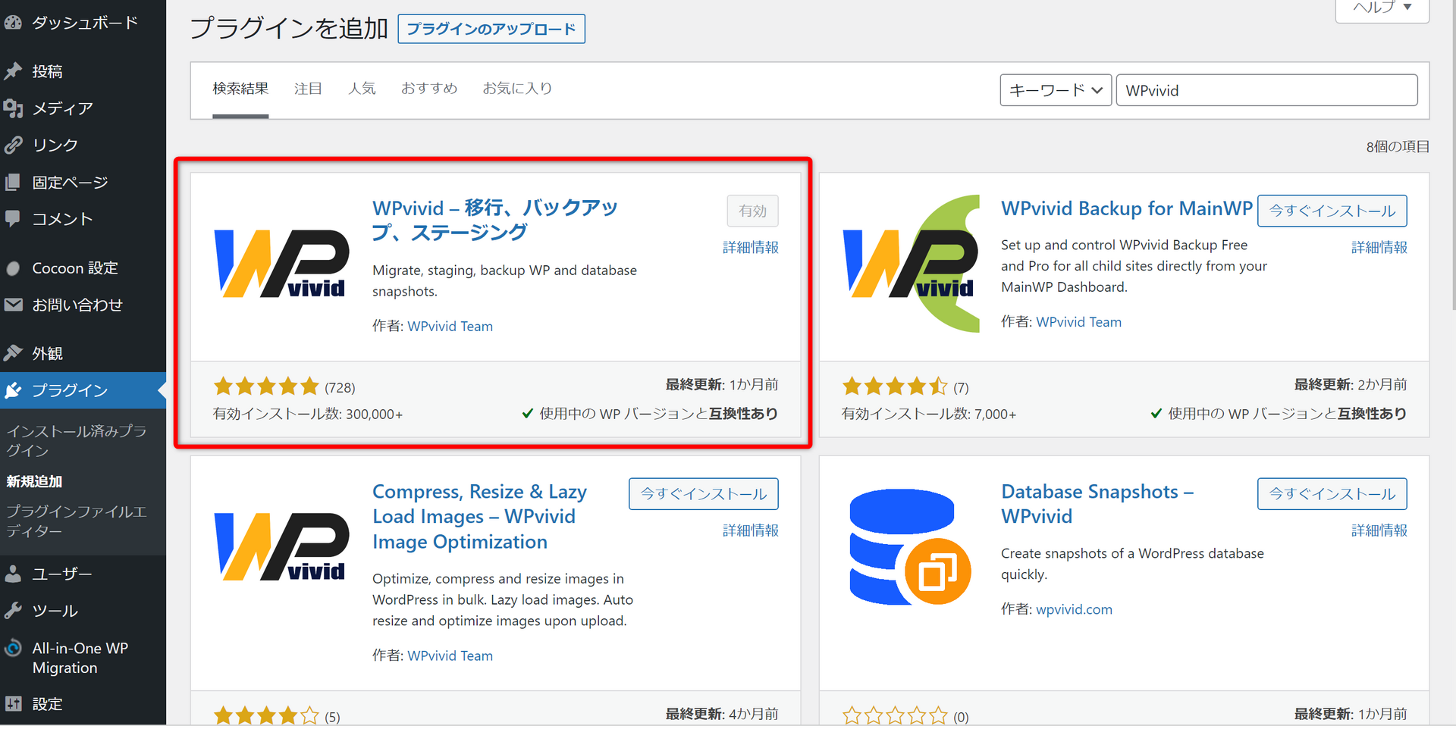Viewport: 1456px width, 729px height.
Task: Click the paintbrush Appearance icon
Action: (x=13, y=353)
